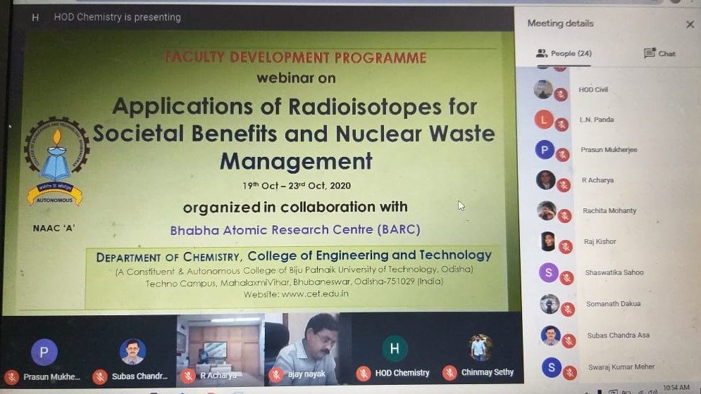Click the taskbar clock showing 10:54 AM
Image resolution: width=701 pixels, height=394 pixels.
[676, 388]
